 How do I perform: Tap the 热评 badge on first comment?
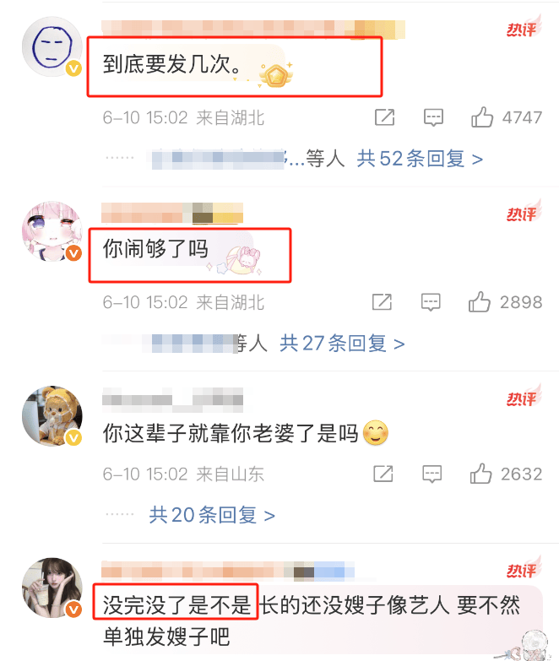pyautogui.click(x=524, y=26)
